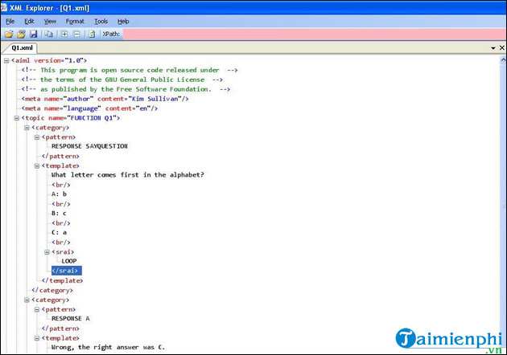This screenshot has width=507, height=355.
Task: Select comment 'This program is open source'
Action: [x=130, y=70]
